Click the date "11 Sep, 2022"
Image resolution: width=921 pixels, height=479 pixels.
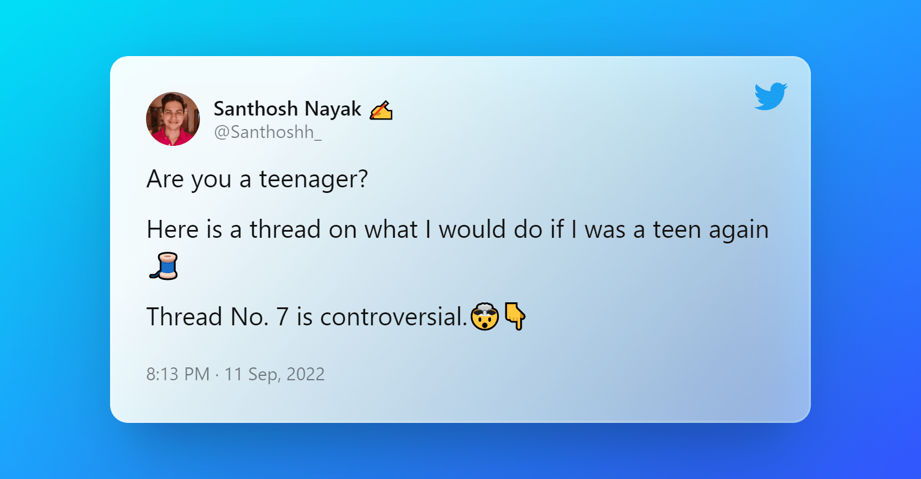pyautogui.click(x=275, y=374)
